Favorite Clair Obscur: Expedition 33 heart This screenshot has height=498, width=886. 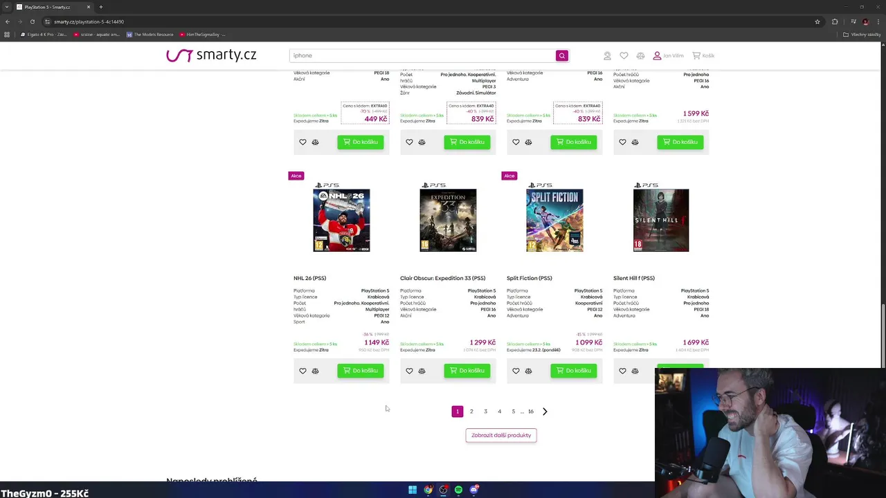409,371
